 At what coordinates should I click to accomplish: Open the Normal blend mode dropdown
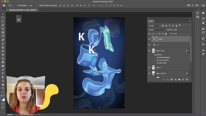click(x=157, y=30)
